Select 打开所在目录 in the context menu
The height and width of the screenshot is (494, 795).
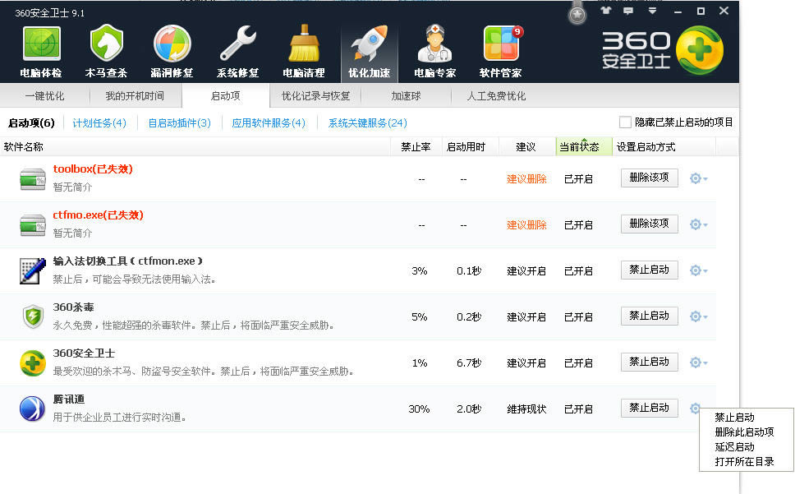[744, 462]
